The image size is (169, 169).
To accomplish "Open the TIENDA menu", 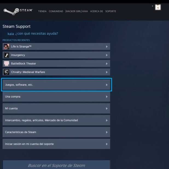I will 42,11.
